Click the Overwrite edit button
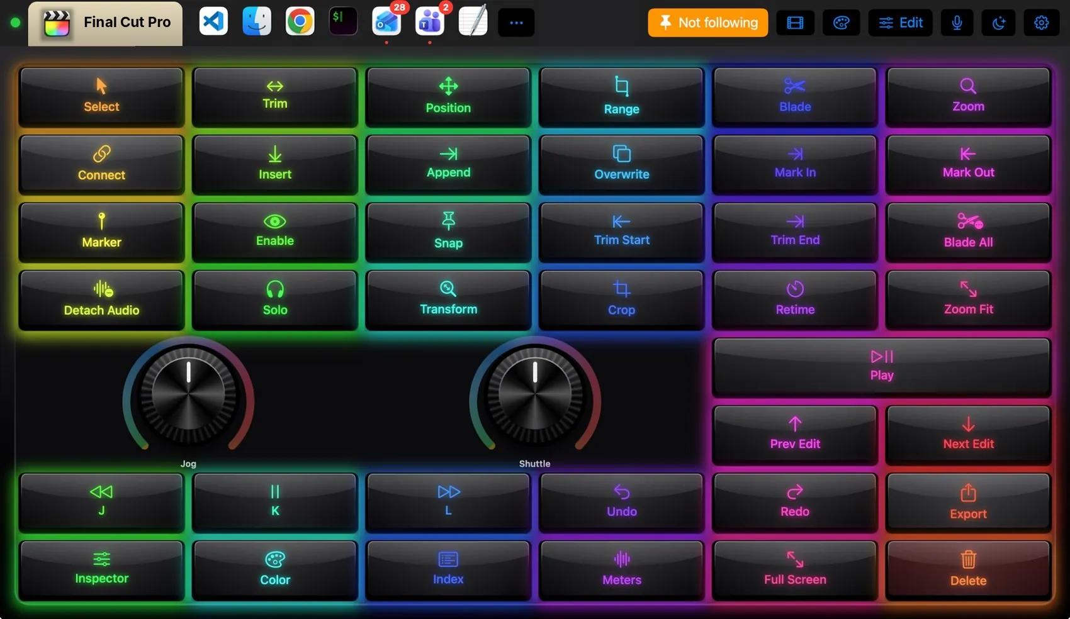This screenshot has height=619, width=1070. 621,164
